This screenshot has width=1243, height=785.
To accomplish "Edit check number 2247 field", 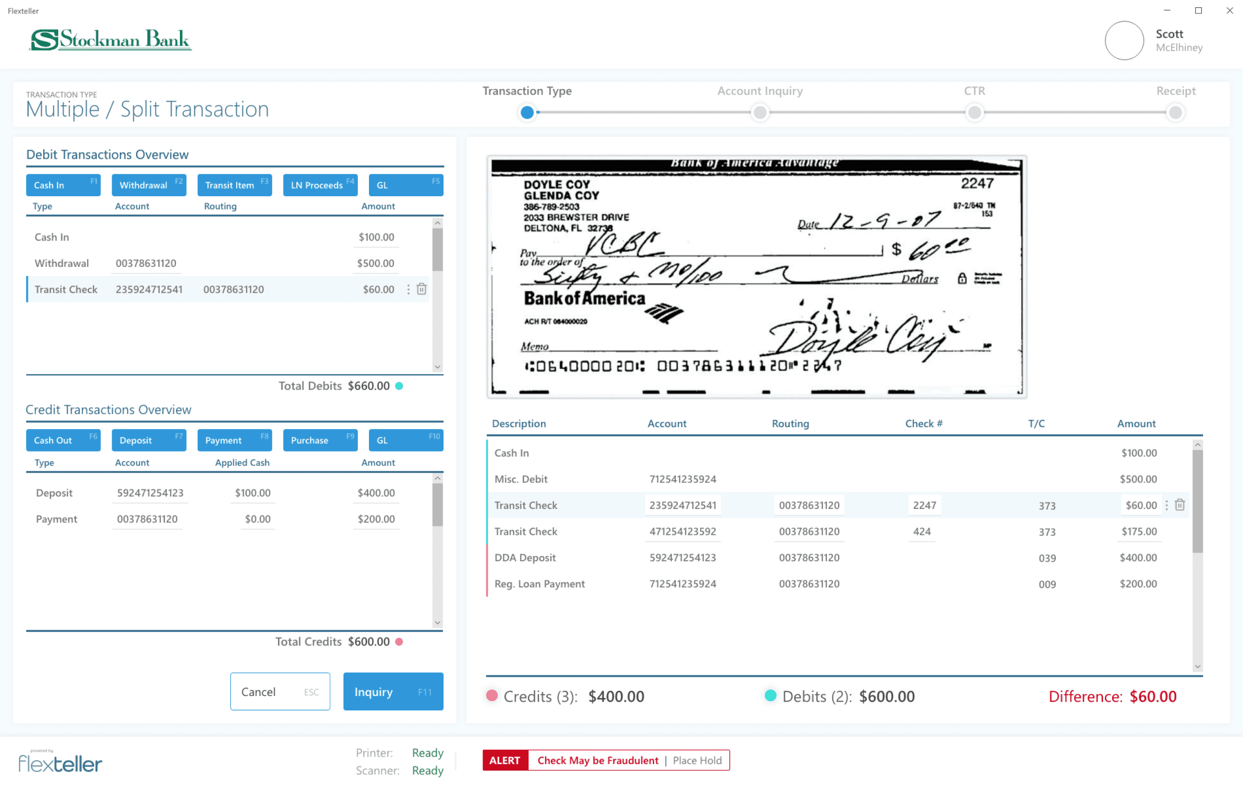I will (x=924, y=505).
